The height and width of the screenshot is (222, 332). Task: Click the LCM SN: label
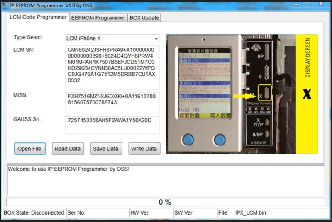tap(24, 50)
